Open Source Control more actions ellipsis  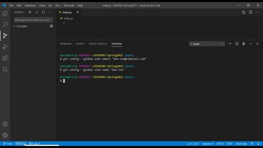(x=50, y=12)
